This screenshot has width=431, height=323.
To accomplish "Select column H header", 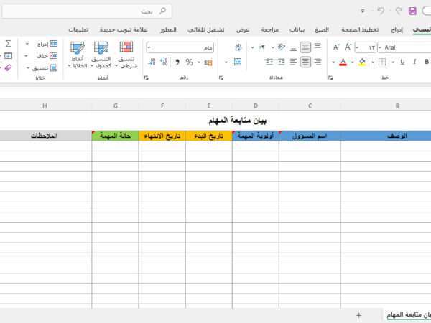I will click(45, 106).
